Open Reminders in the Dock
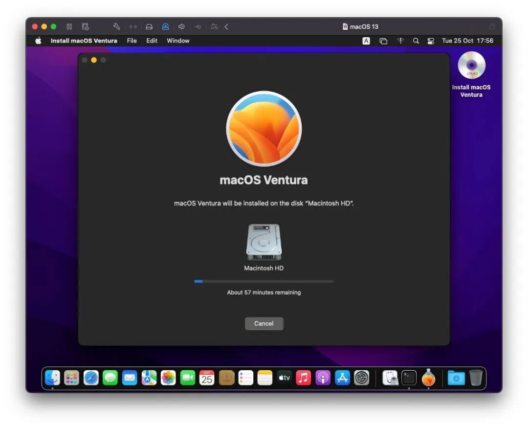 coord(245,378)
